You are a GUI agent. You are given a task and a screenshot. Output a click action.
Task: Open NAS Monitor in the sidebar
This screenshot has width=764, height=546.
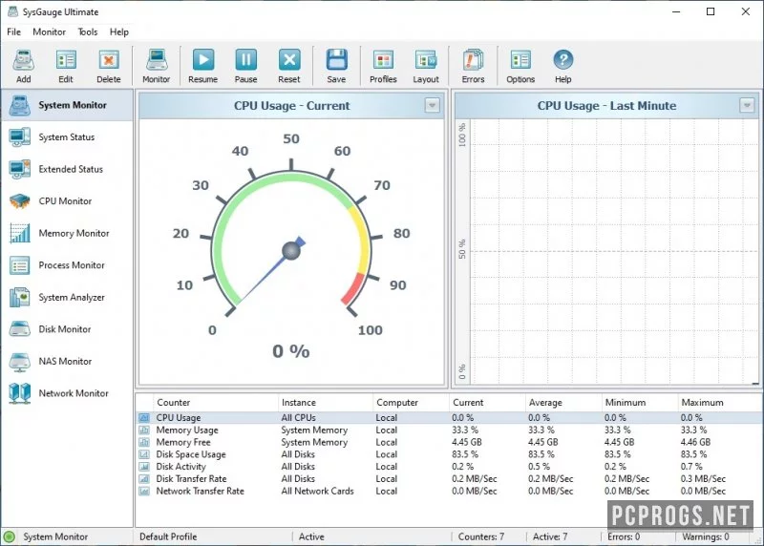67,362
